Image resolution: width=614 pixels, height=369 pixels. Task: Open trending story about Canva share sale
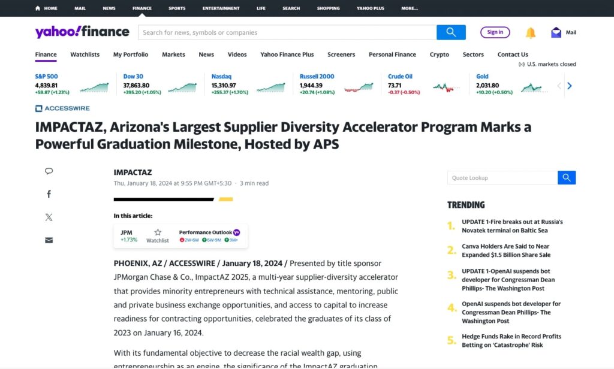tap(506, 250)
